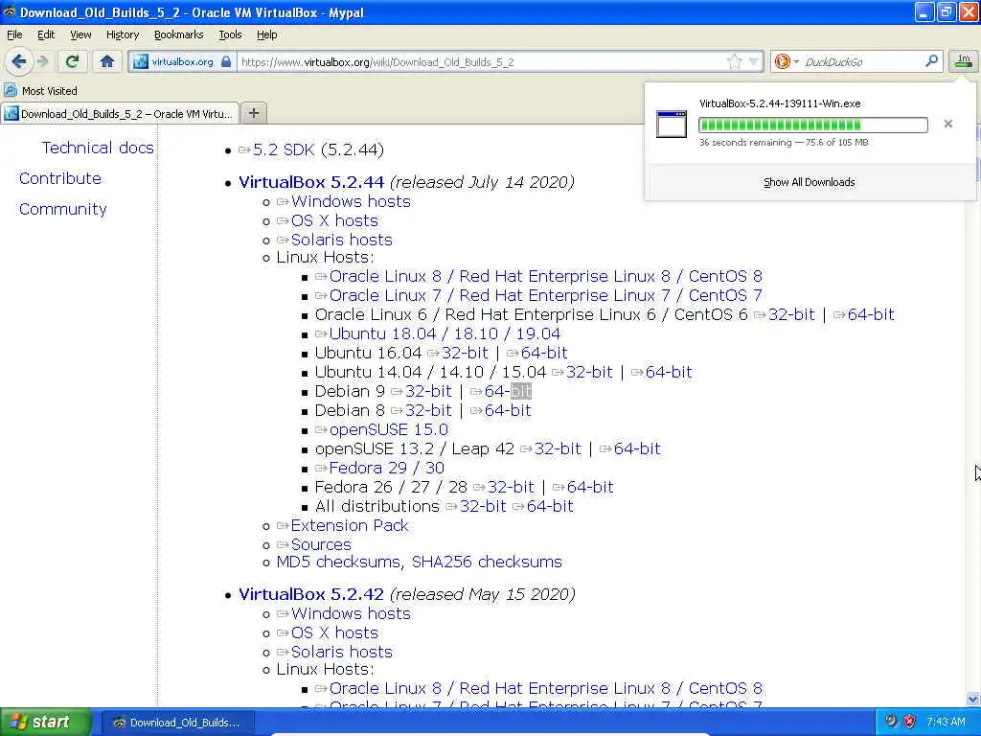This screenshot has width=981, height=736.
Task: Open the Most Visited bookmarks folder
Action: pos(40,91)
